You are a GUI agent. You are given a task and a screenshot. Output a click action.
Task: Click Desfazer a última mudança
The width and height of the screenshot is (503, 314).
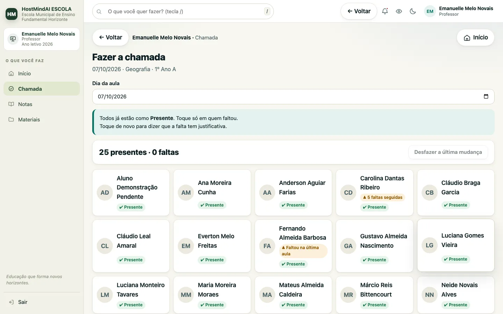[448, 152]
